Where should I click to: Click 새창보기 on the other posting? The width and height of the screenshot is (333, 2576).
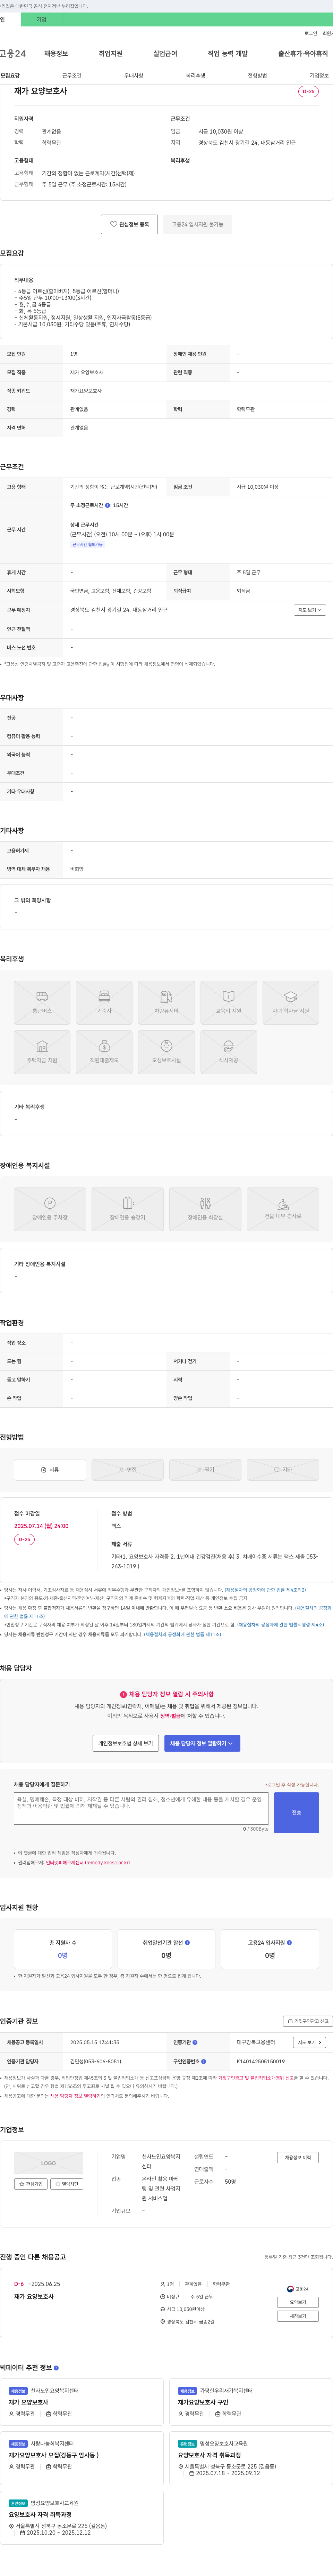[298, 2316]
